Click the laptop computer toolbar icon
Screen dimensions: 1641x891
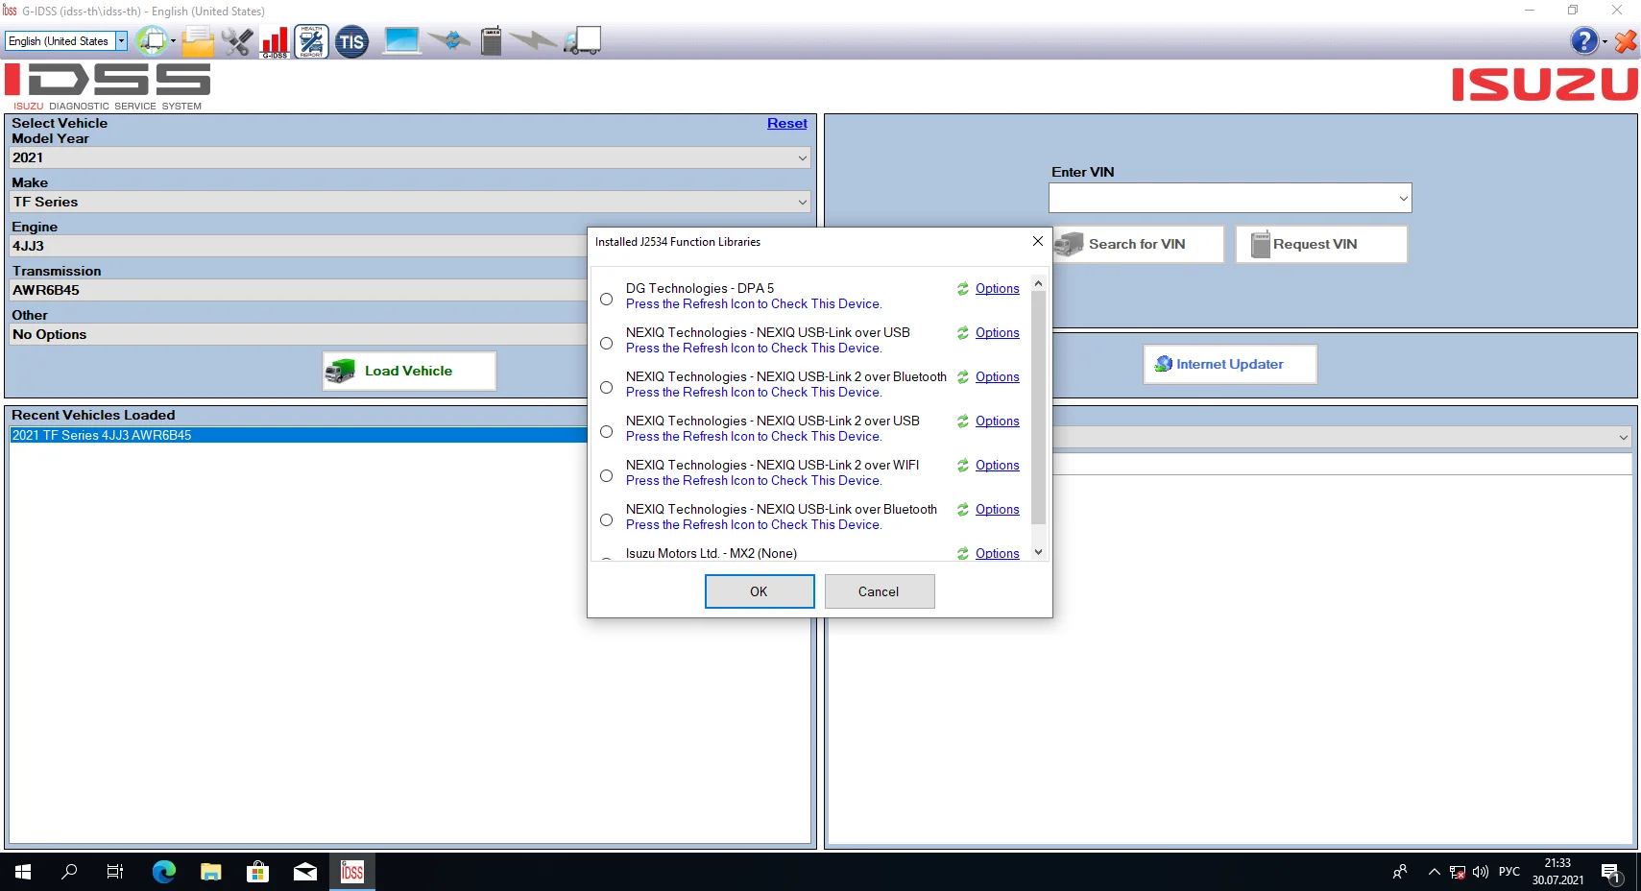401,40
